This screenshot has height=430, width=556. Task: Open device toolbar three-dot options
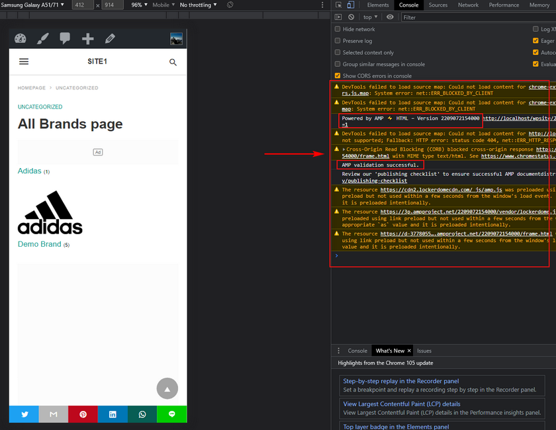point(322,5)
